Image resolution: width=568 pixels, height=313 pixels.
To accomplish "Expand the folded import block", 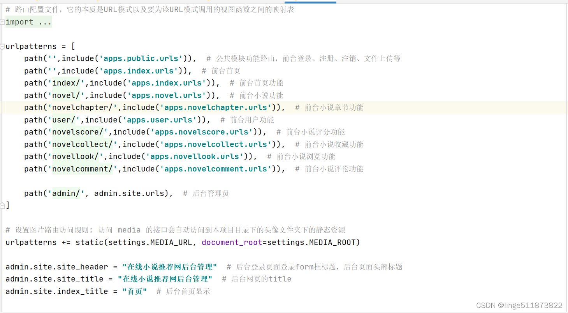I will click(x=2, y=22).
